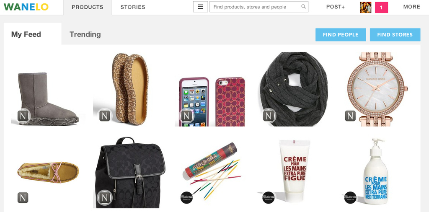Open the hamburger menu beside the search box
The width and height of the screenshot is (429, 212).
(200, 7)
